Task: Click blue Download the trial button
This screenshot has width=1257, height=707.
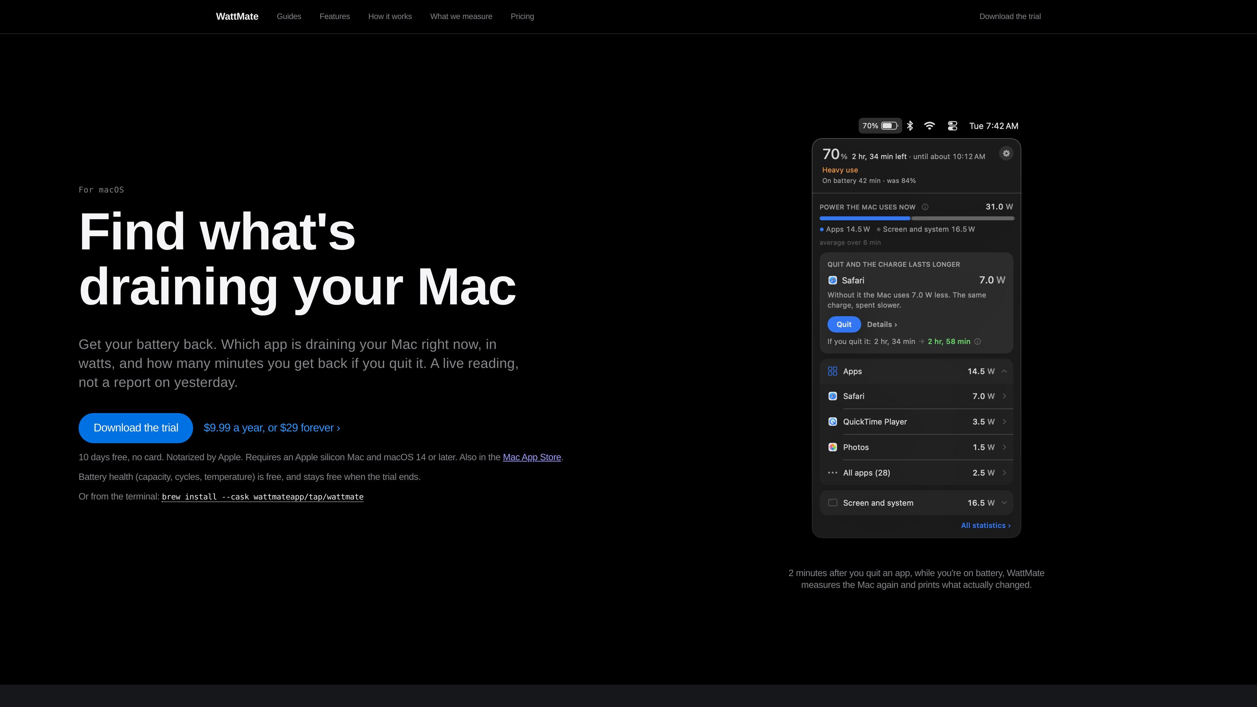Action: [x=136, y=428]
